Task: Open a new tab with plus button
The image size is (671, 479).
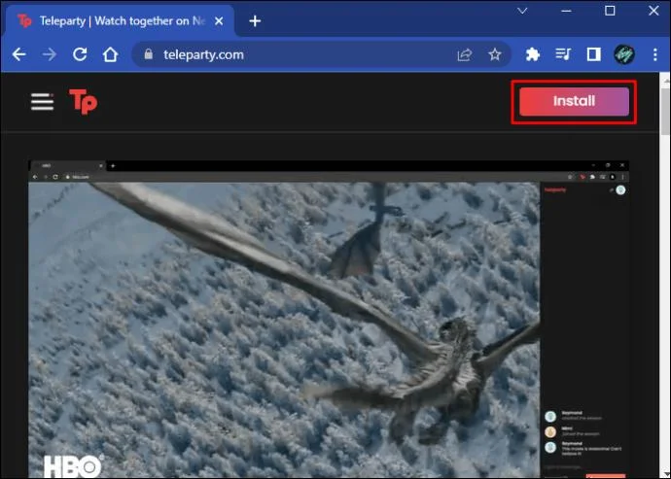Action: tap(255, 21)
